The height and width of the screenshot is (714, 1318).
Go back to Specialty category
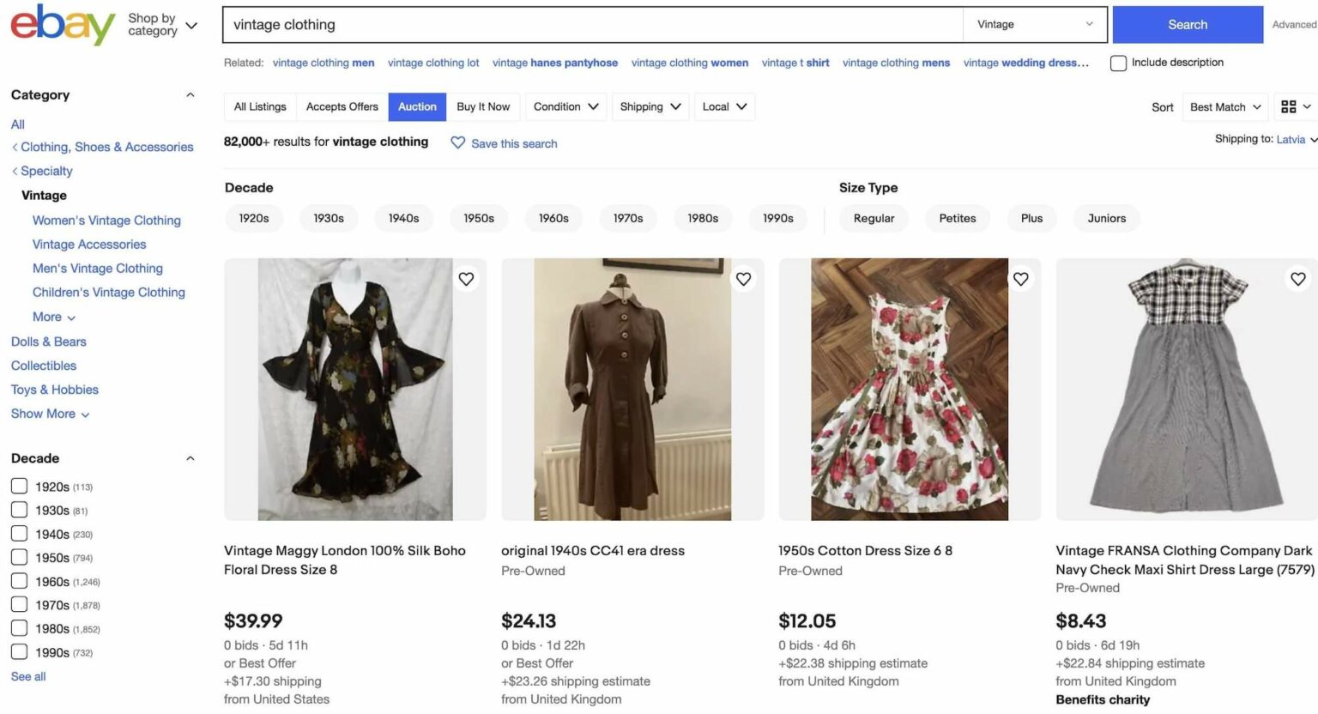click(46, 171)
